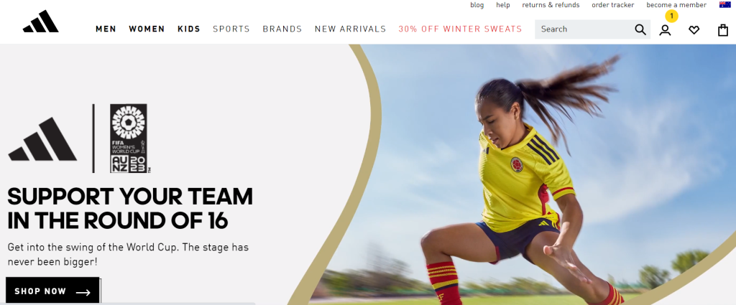Open the shopping bag icon
Viewport: 736px width, 305px height.
point(723,30)
